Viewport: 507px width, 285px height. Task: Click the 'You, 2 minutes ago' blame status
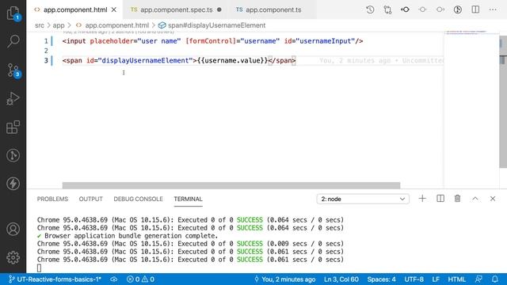pyautogui.click(x=285, y=279)
